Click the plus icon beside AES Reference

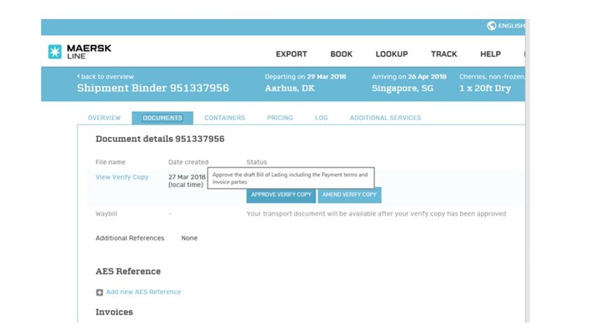pos(99,292)
